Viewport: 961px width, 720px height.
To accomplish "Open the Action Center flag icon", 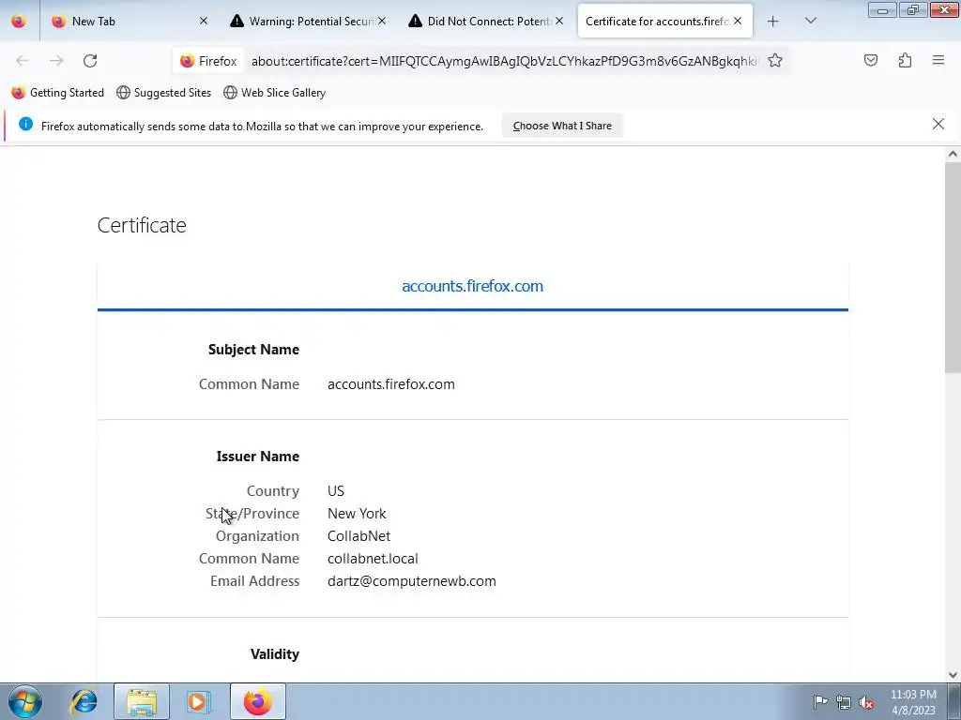I will pyautogui.click(x=820, y=701).
